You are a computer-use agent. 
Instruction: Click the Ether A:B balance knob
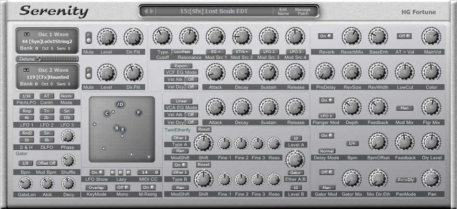point(295,159)
